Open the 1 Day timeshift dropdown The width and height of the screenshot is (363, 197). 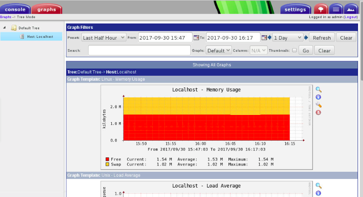pyautogui.click(x=288, y=38)
